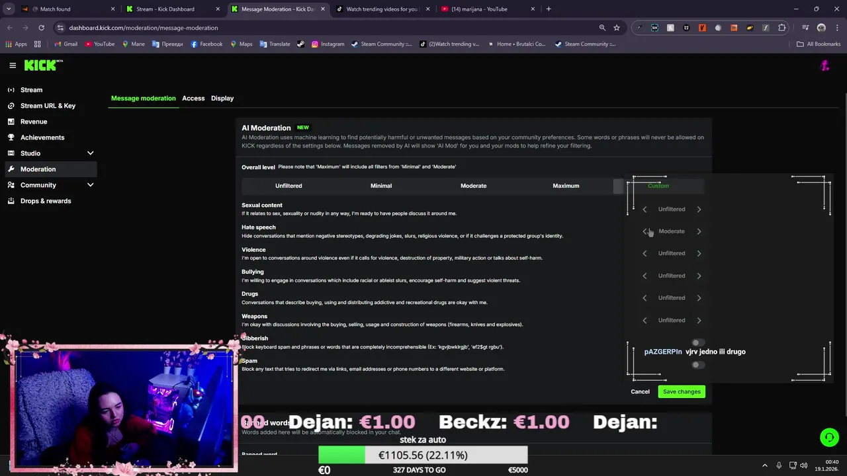
Task: Open the browser media controls
Action: [x=805, y=28]
